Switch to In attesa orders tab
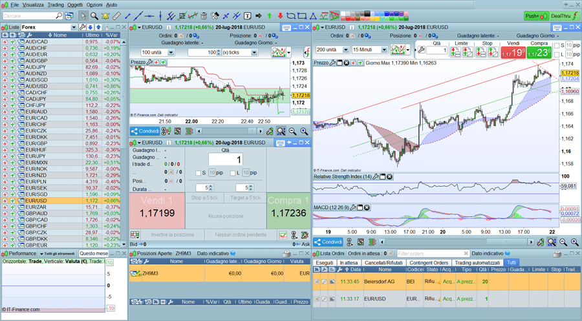The height and width of the screenshot is (321, 582). point(349,262)
